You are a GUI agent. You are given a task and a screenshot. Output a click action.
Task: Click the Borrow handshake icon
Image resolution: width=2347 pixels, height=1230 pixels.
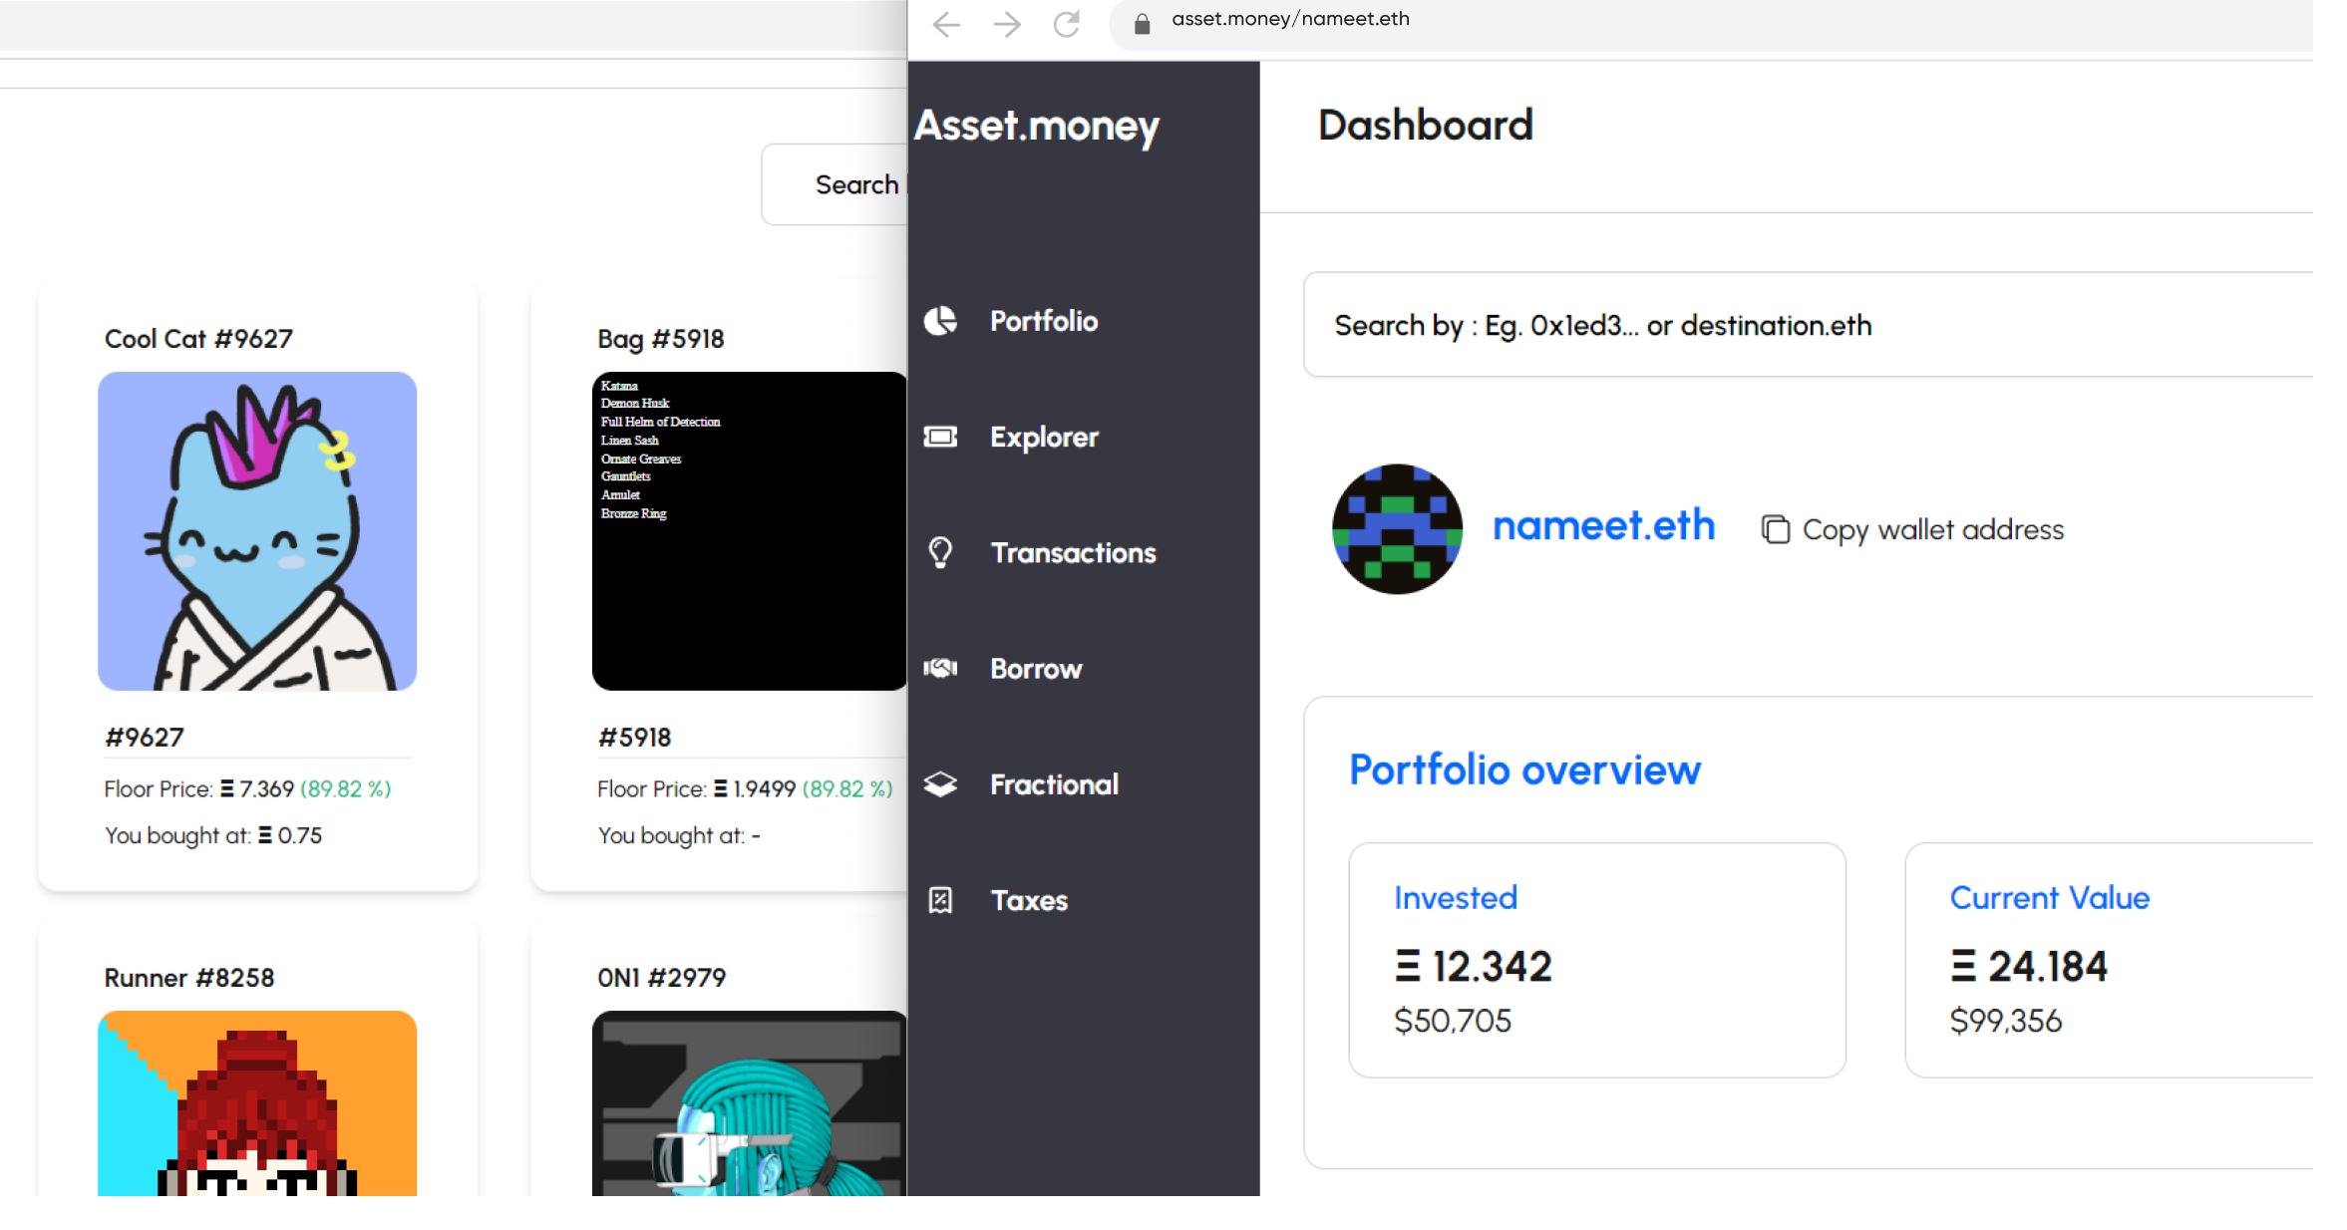click(940, 668)
